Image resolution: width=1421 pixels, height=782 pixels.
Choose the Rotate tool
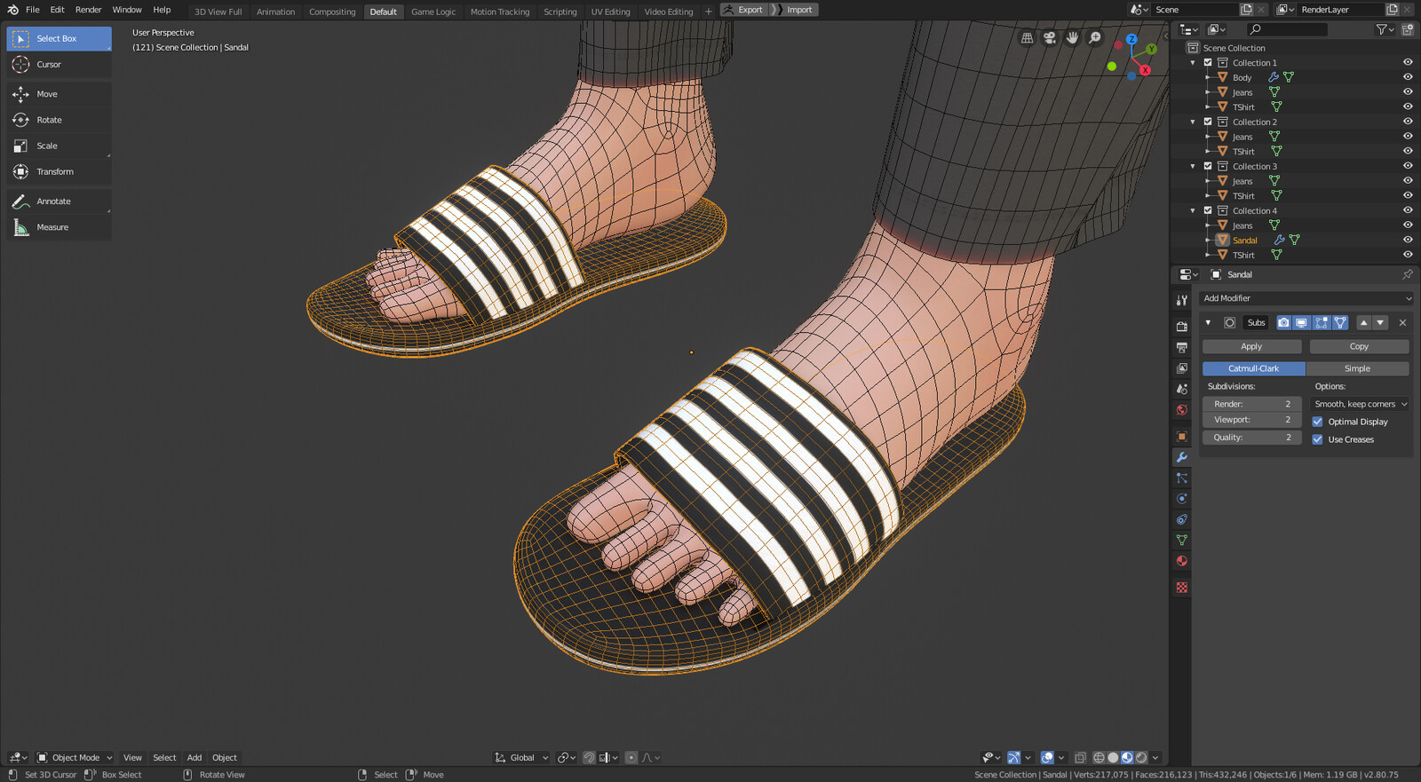click(59, 120)
